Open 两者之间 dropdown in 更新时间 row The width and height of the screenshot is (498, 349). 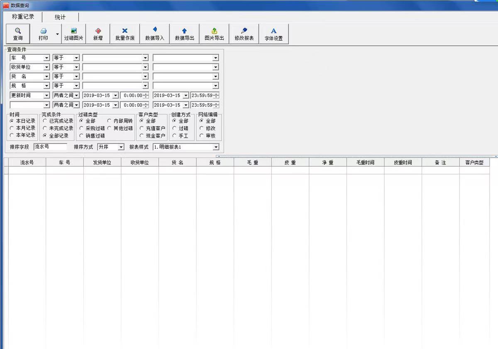(x=76, y=95)
